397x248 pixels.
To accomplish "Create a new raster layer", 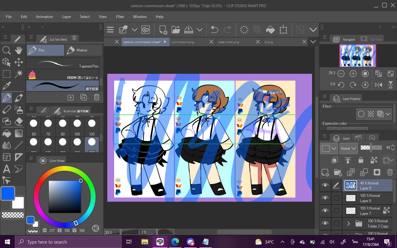I will (x=325, y=172).
